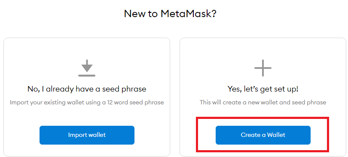Click 'This will create a new wallet' description

pos(263,103)
